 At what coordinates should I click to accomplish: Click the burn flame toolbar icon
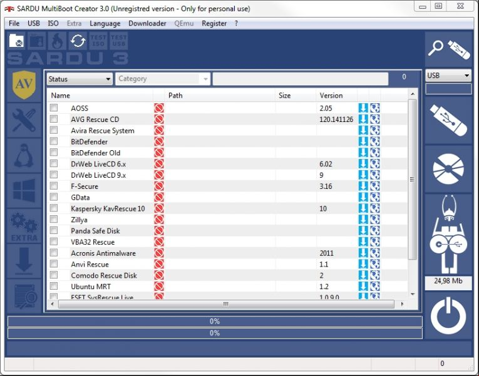[x=58, y=41]
